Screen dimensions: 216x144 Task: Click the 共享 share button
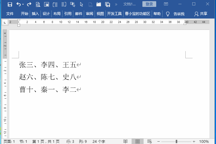tap(201, 14)
